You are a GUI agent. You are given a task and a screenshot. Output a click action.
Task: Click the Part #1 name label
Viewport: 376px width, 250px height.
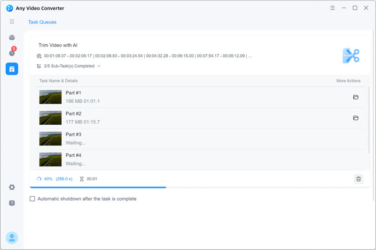point(73,93)
